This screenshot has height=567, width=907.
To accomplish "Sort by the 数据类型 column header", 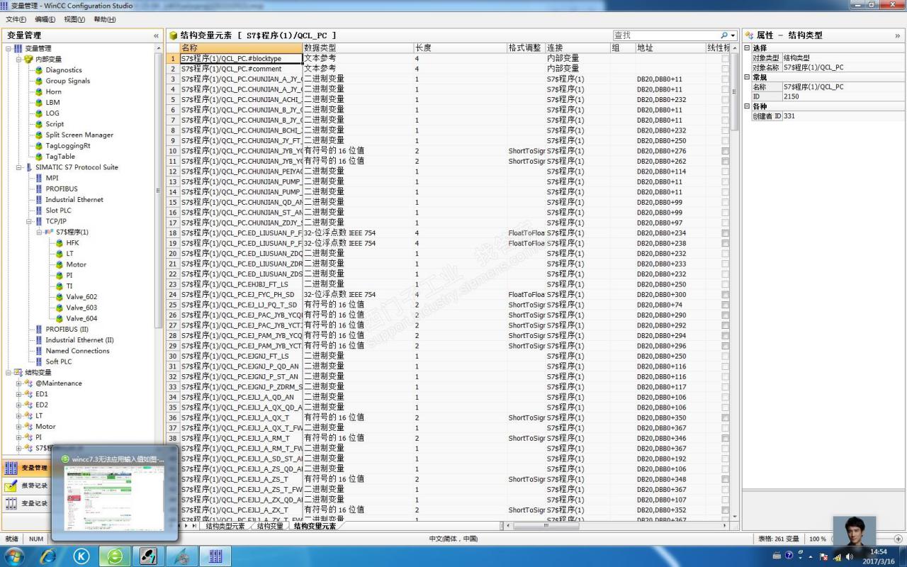I will pyautogui.click(x=358, y=47).
